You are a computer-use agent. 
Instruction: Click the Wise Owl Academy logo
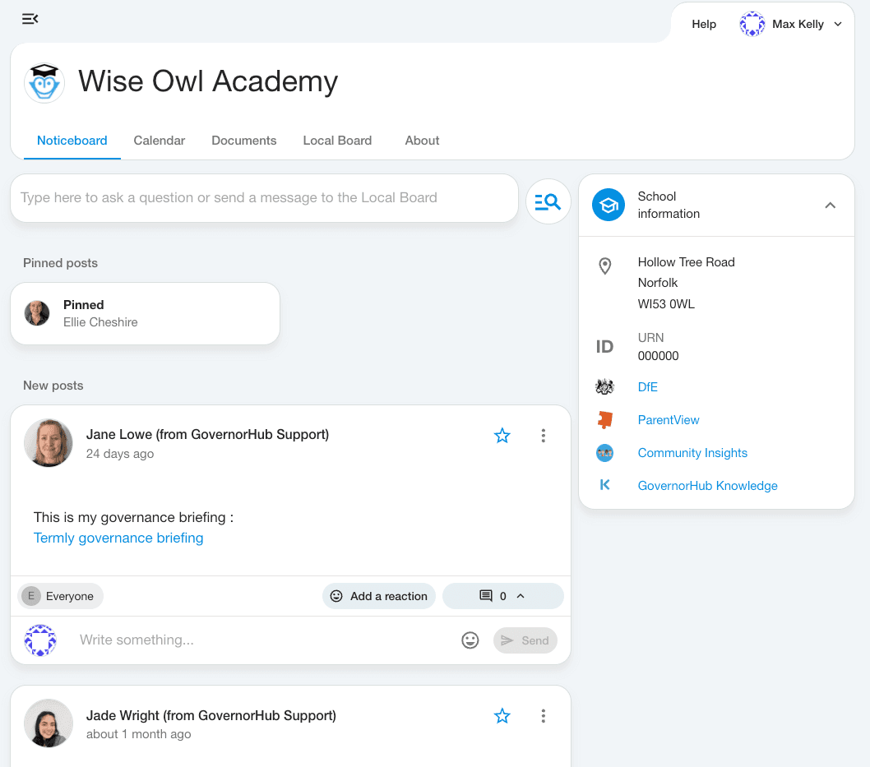point(44,82)
